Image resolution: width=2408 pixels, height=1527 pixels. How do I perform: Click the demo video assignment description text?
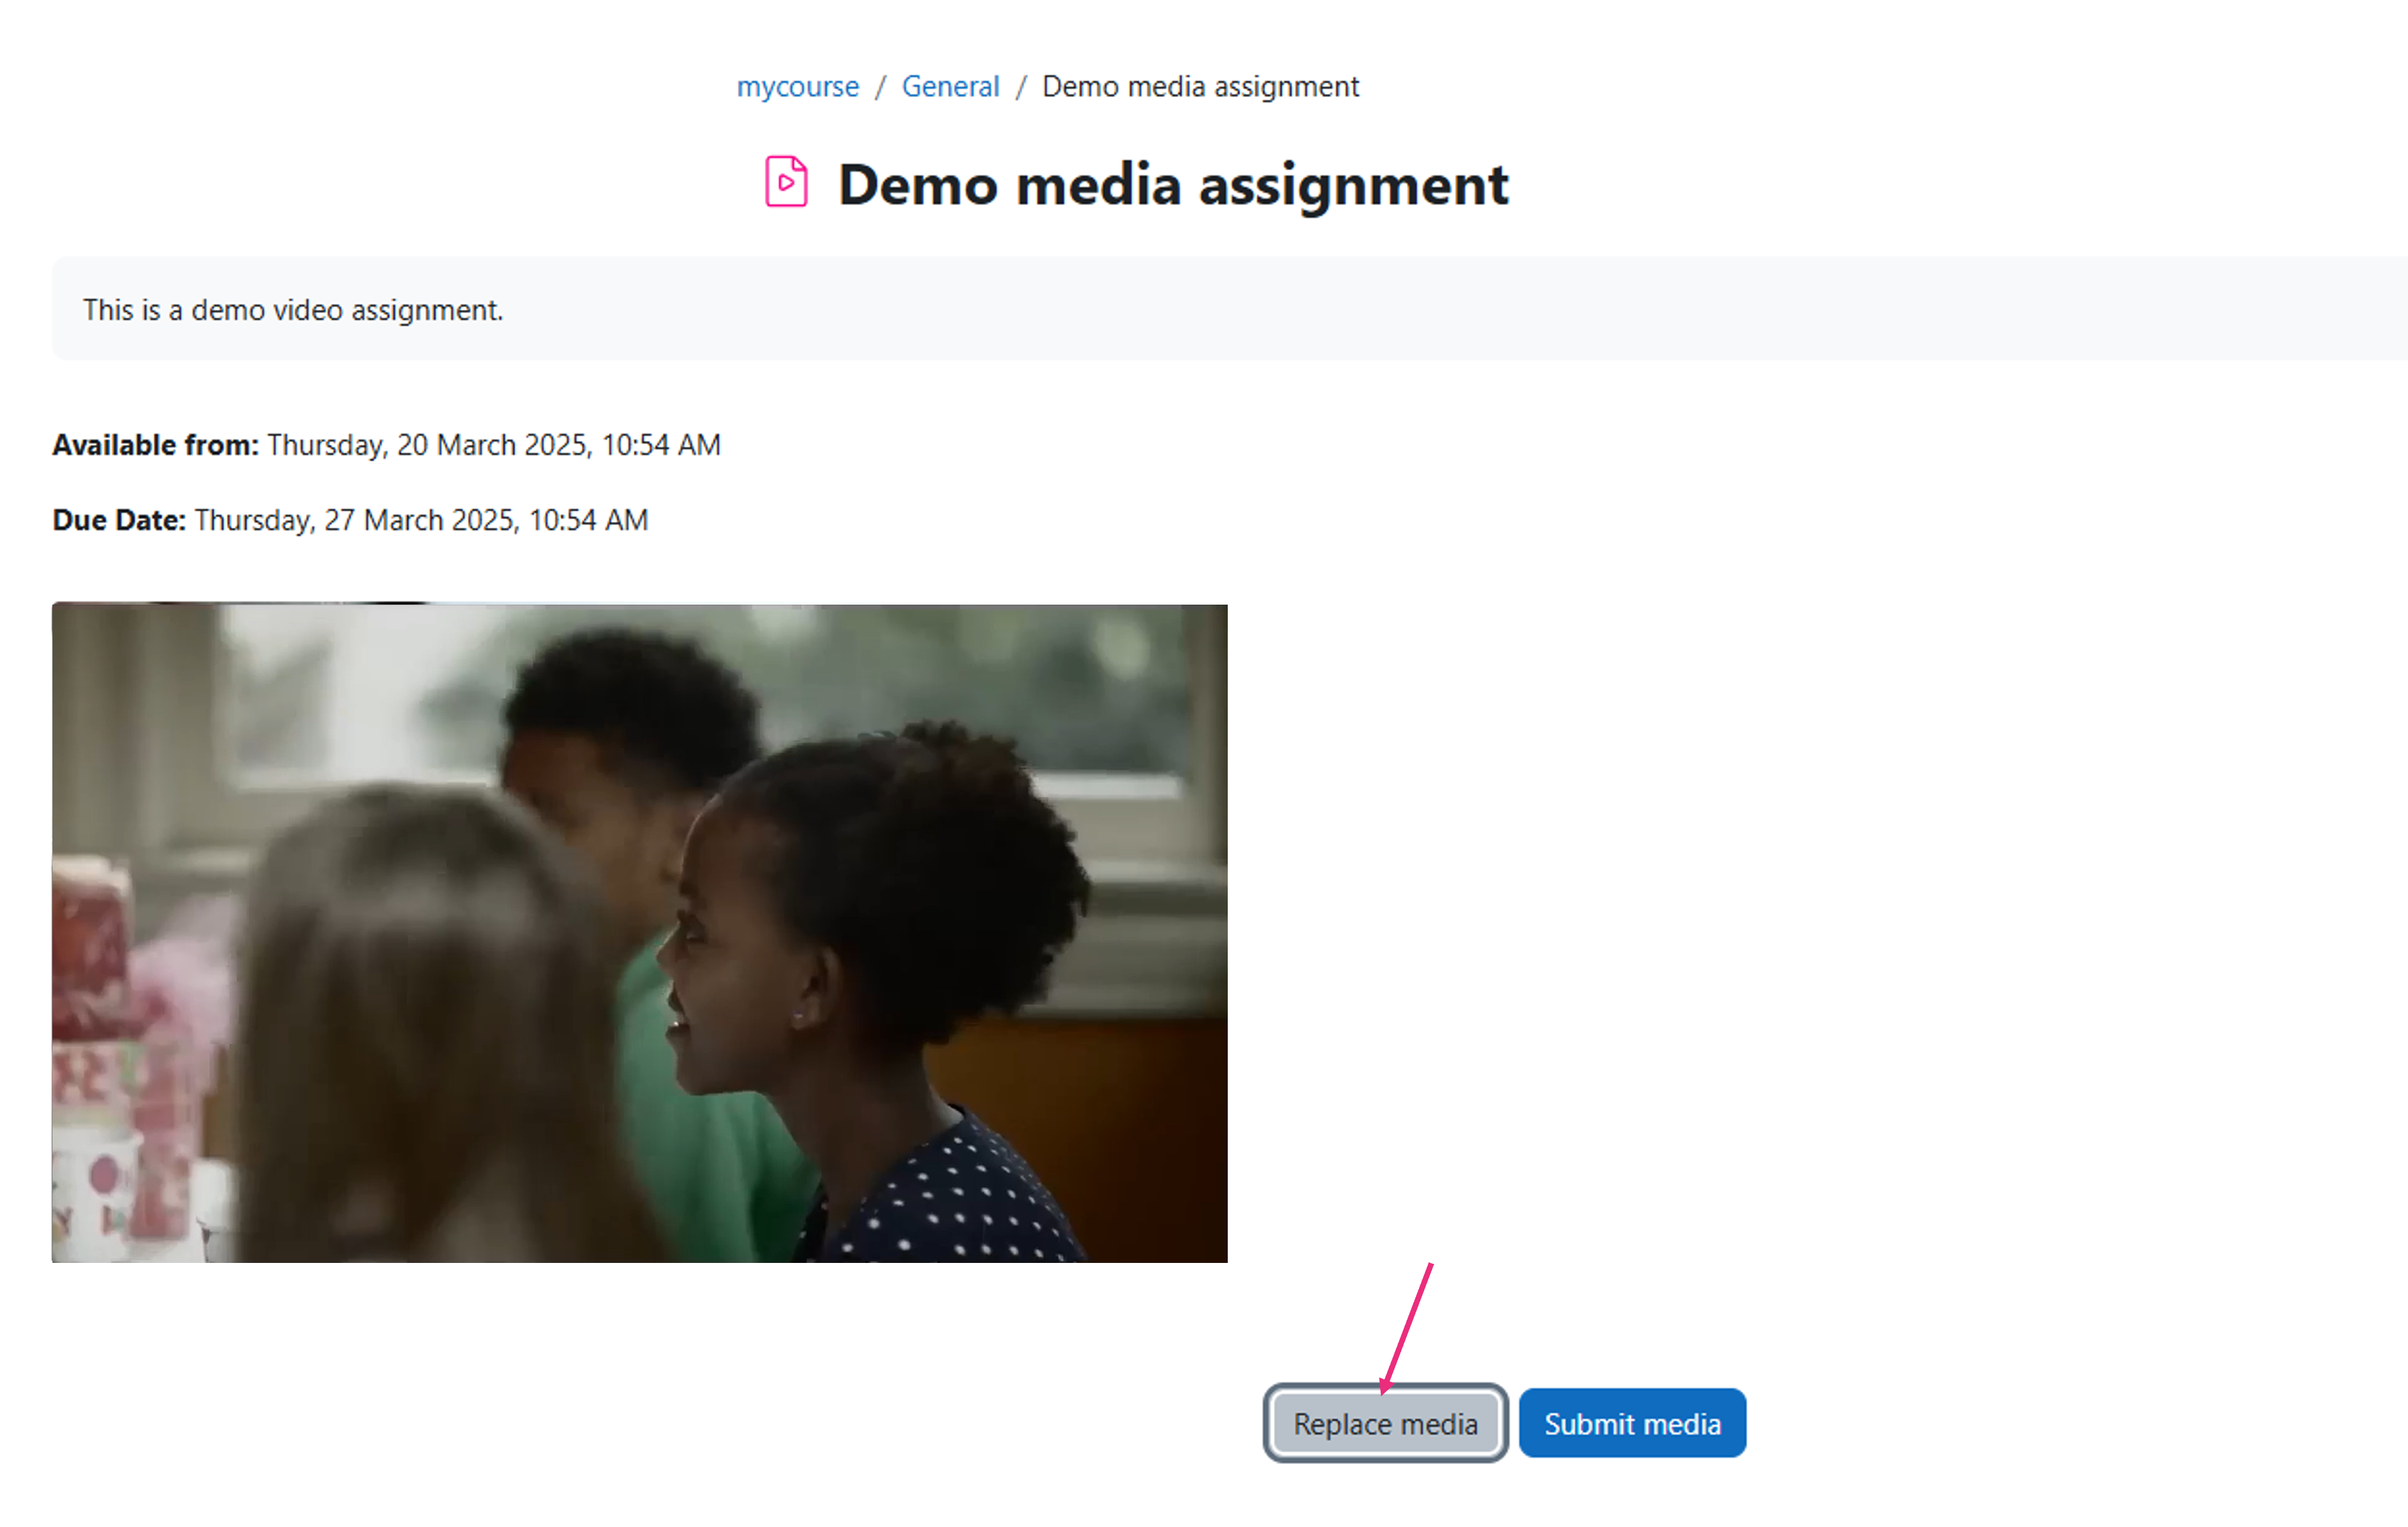pyautogui.click(x=293, y=310)
